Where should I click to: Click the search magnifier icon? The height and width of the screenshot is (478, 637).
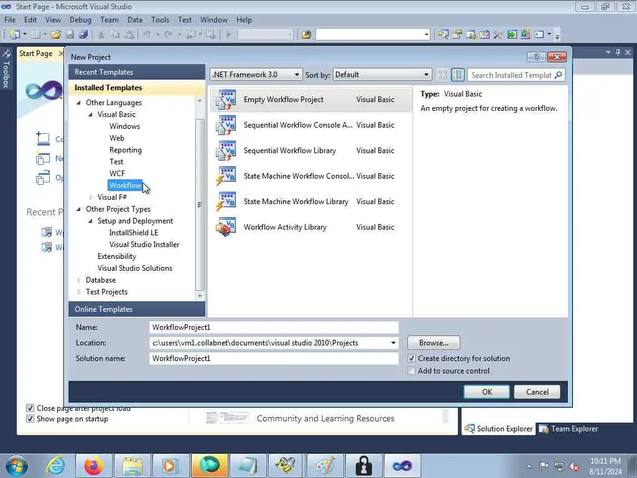point(559,75)
